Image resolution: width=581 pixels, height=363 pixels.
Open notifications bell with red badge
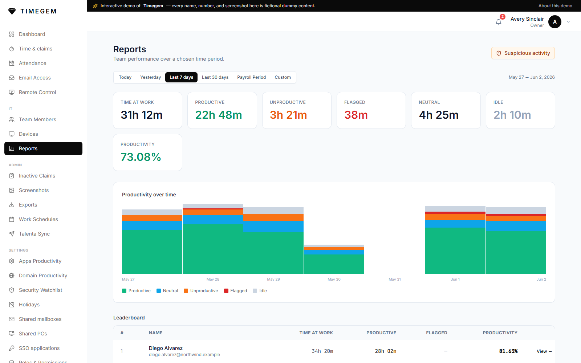[x=499, y=22]
